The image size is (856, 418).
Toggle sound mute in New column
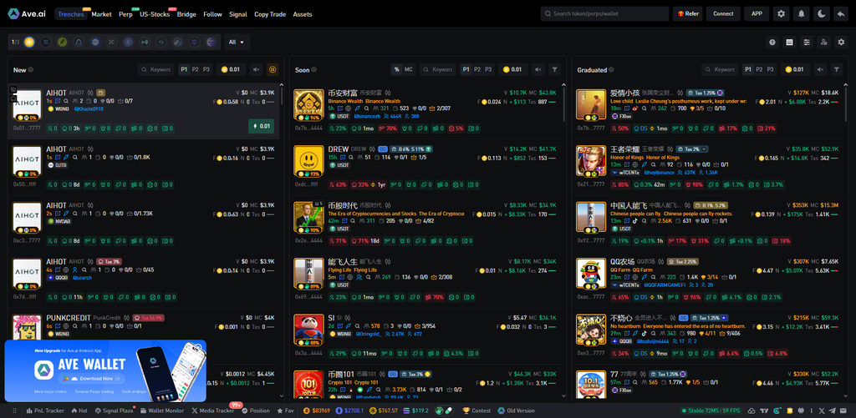(x=257, y=70)
